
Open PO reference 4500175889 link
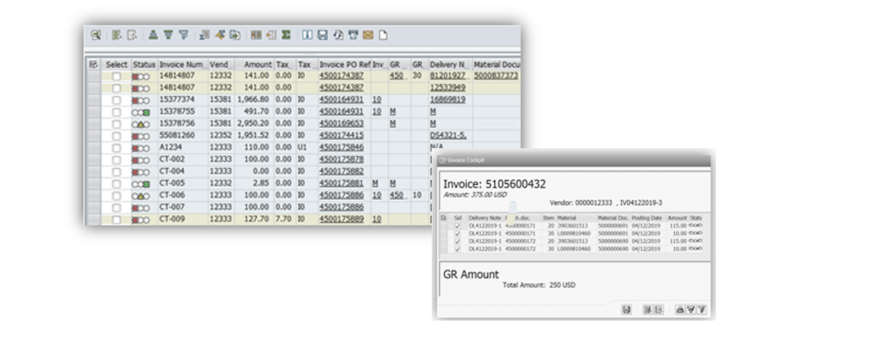341,219
